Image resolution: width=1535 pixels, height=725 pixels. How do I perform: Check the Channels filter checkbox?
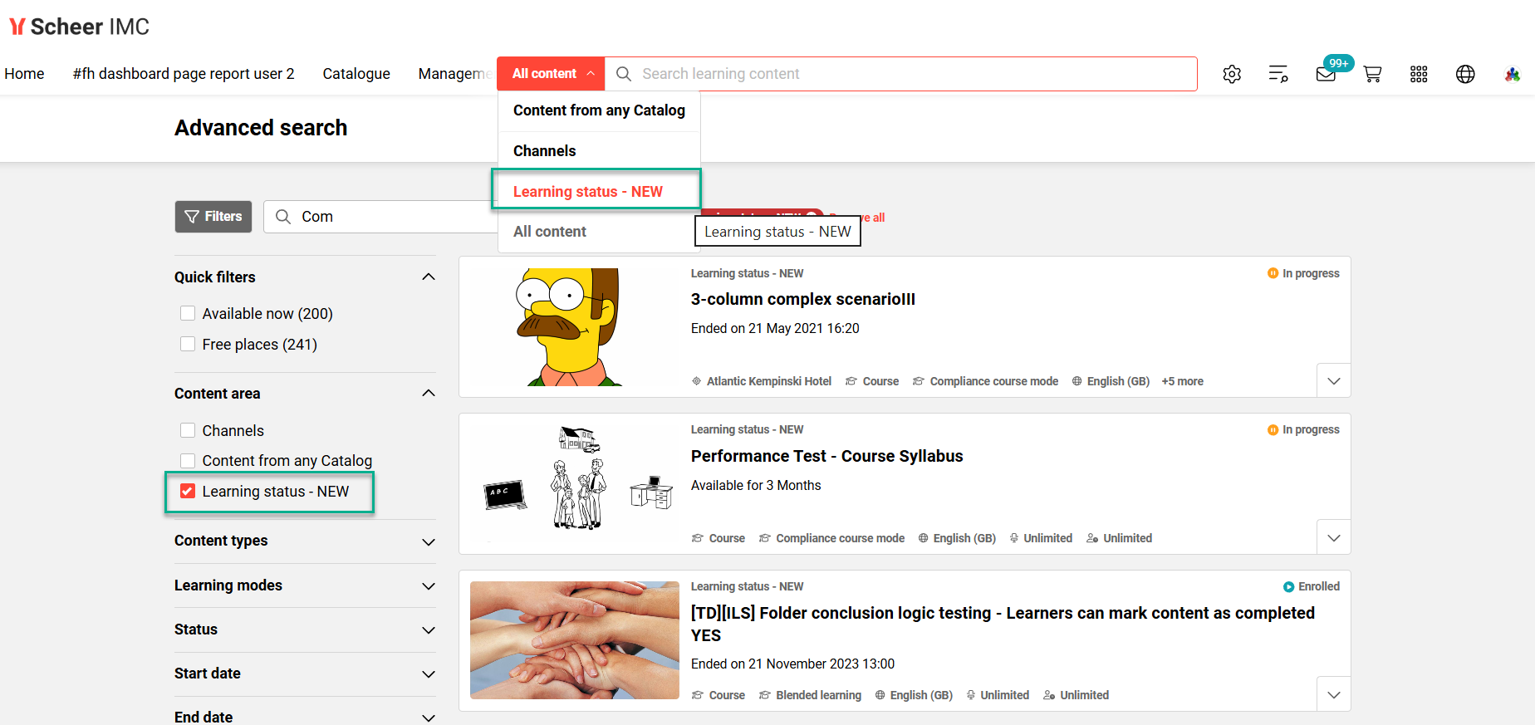[x=188, y=430]
